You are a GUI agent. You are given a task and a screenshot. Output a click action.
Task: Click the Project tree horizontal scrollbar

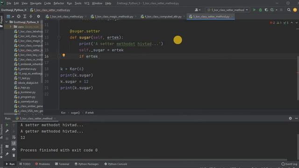(x=12, y=114)
